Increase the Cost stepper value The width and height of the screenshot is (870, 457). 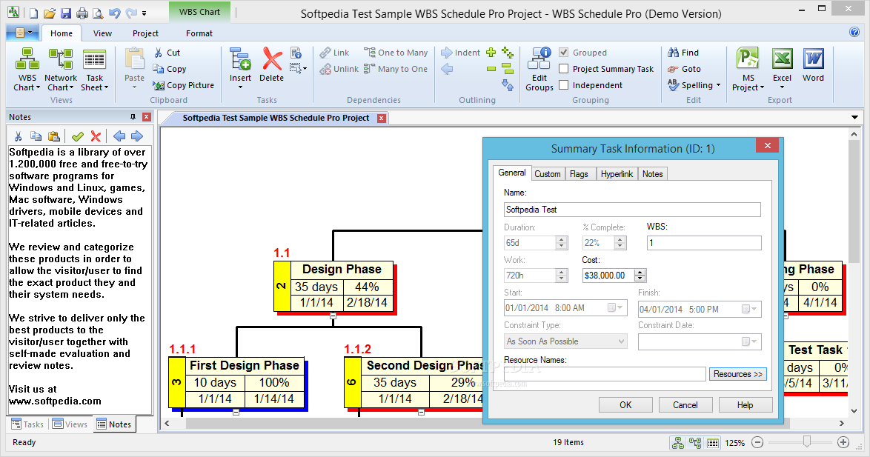pos(640,273)
